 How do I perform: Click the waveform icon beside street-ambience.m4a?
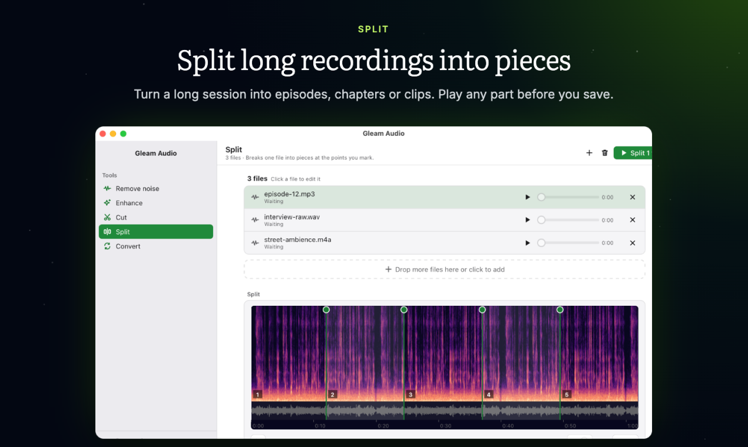pos(255,243)
